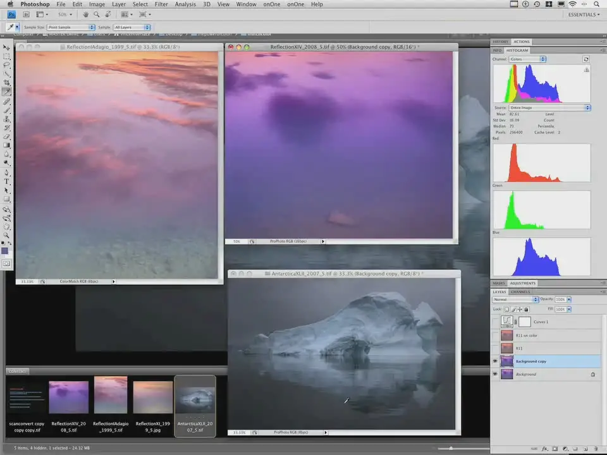Refresh the histogram with uncached data
Image resolution: width=607 pixels, height=455 pixels.
[586, 59]
